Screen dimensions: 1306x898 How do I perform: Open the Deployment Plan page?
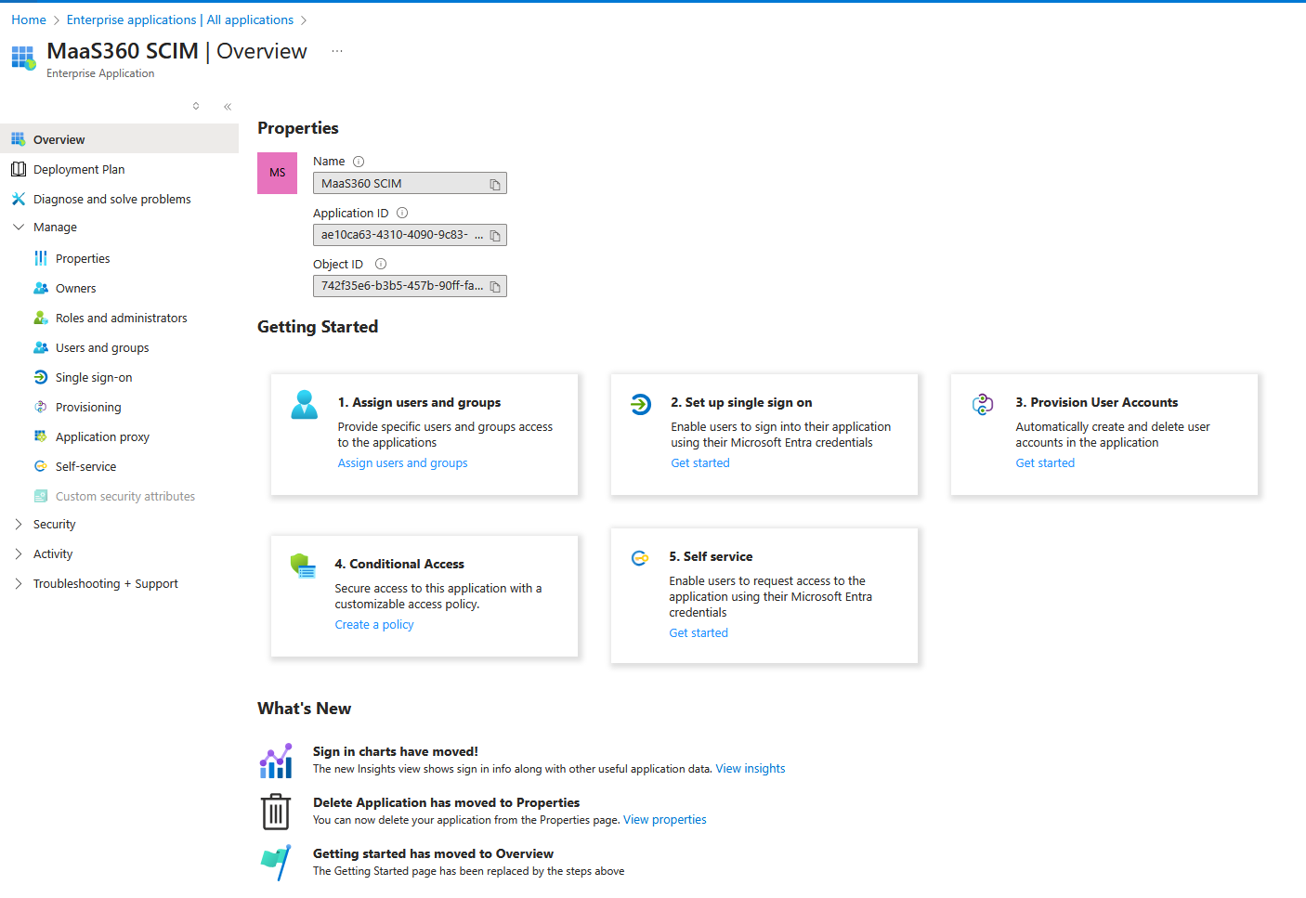[79, 170]
